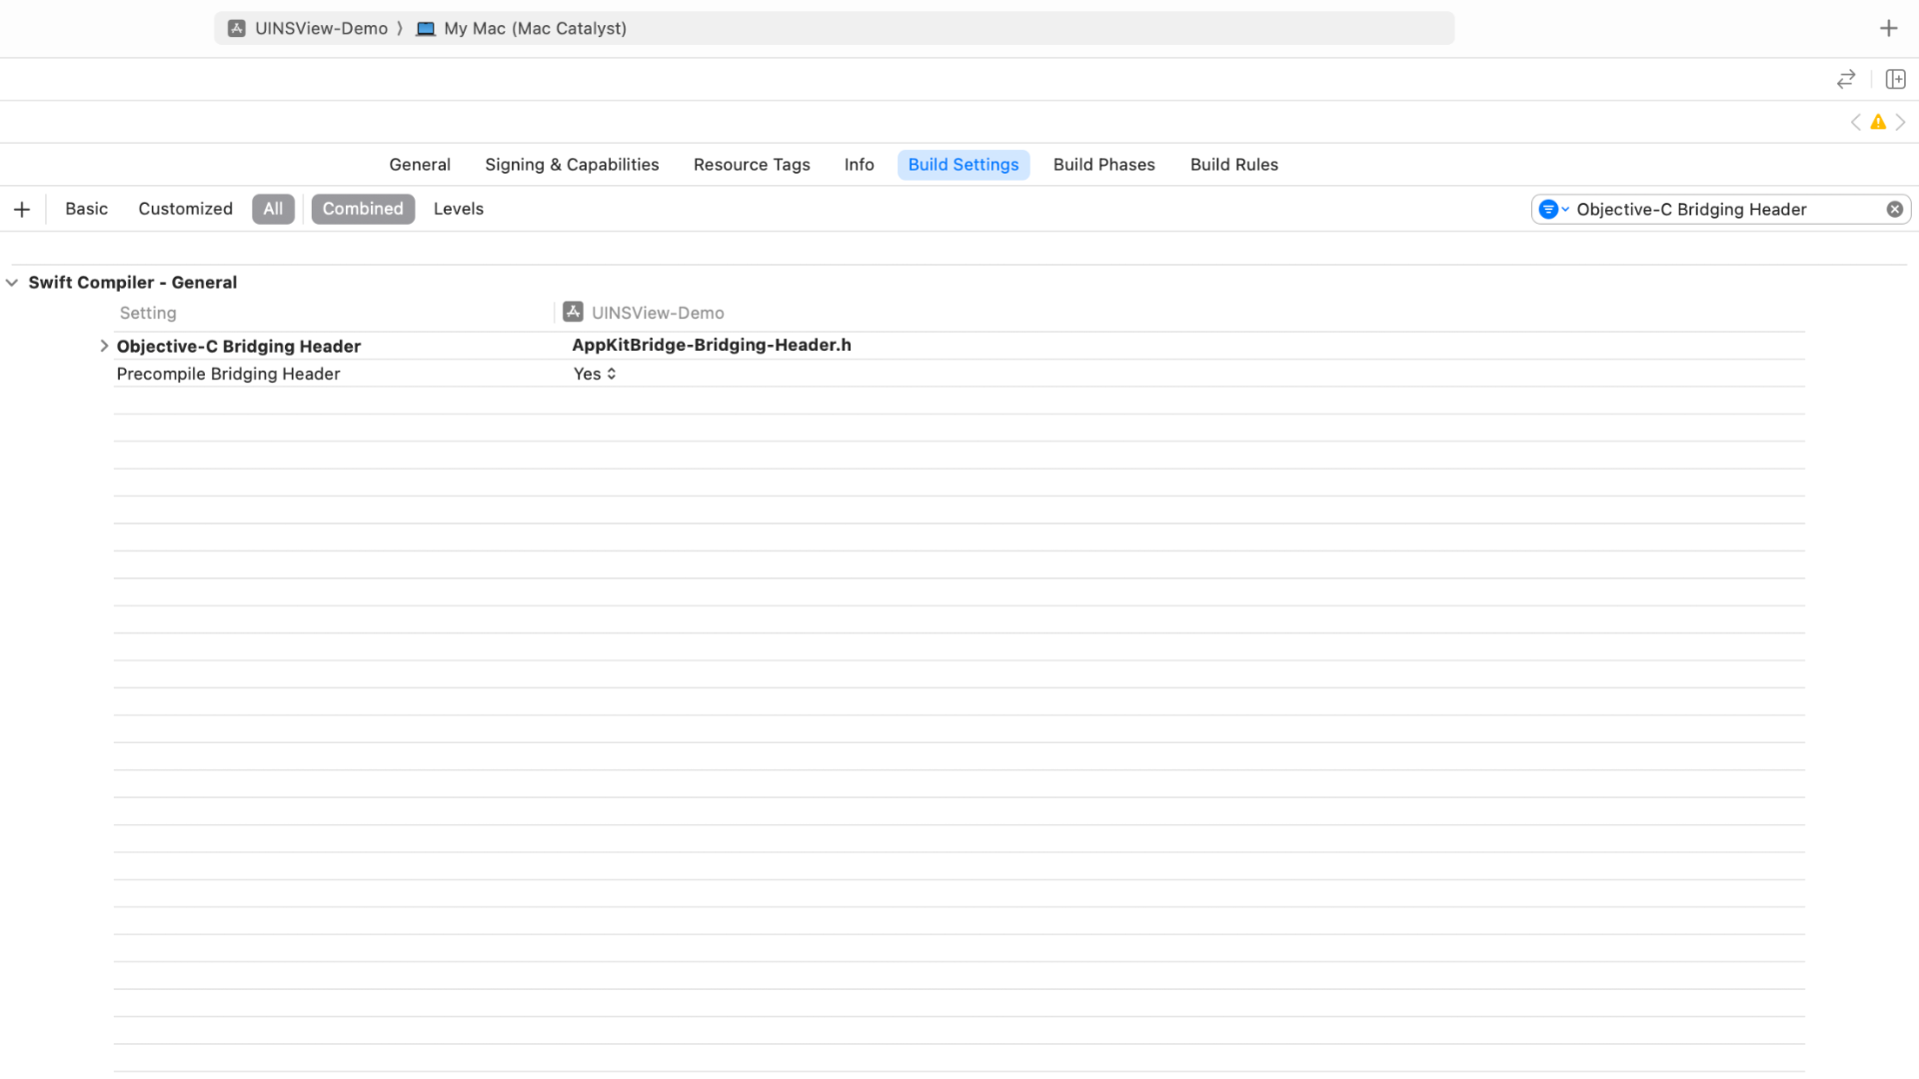Click the AppKitBridge-Bridging-Header.h value field

711,345
